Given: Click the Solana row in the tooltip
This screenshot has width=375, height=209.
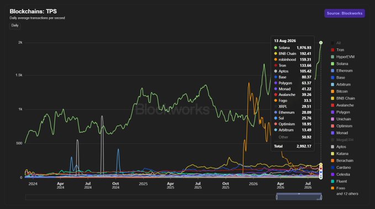Looking at the screenshot, I should tap(293, 48).
